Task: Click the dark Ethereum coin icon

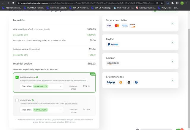Action: (129, 82)
